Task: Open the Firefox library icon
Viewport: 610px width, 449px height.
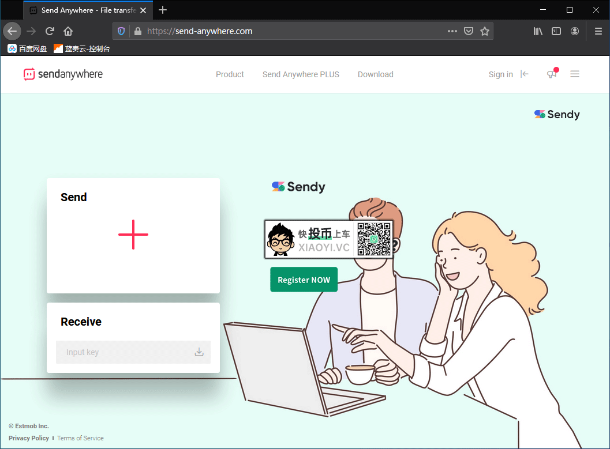Action: (x=538, y=31)
